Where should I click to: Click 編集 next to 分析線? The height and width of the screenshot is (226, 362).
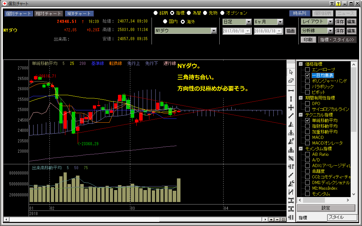click(x=351, y=31)
